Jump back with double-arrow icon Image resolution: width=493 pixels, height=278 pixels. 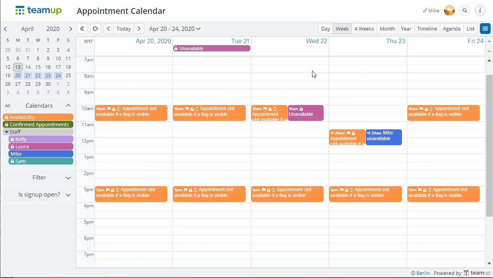(82, 29)
